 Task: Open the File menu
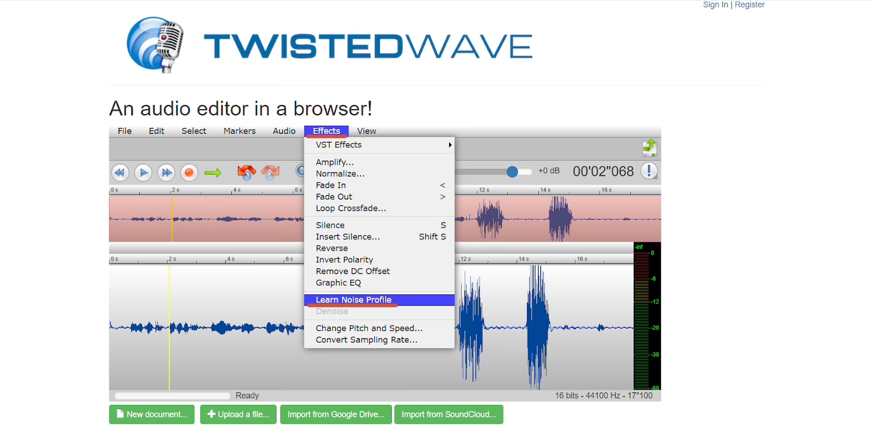click(125, 131)
